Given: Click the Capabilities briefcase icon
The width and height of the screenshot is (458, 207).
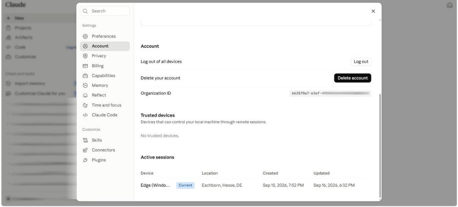Looking at the screenshot, I should tap(85, 76).
